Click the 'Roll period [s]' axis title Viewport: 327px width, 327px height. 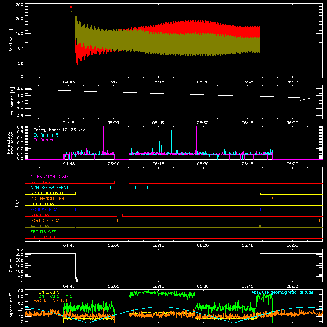point(12,102)
